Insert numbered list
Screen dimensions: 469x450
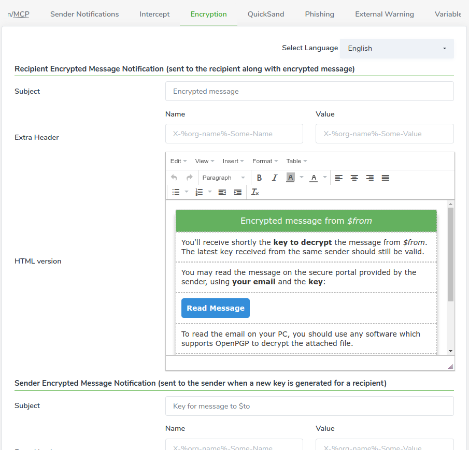click(x=199, y=192)
